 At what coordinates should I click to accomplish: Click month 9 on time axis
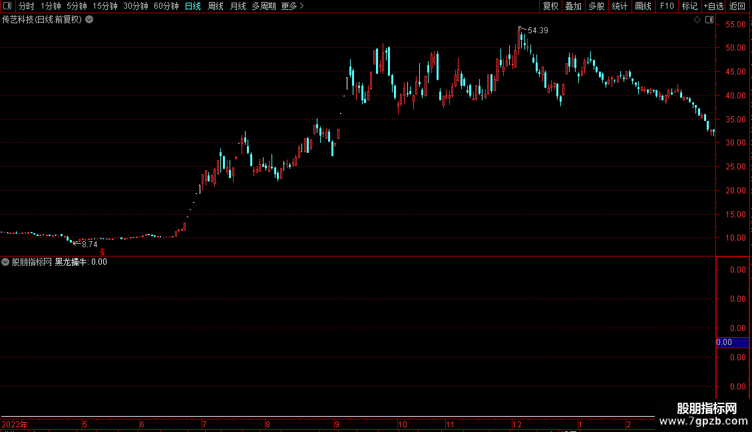(x=337, y=424)
